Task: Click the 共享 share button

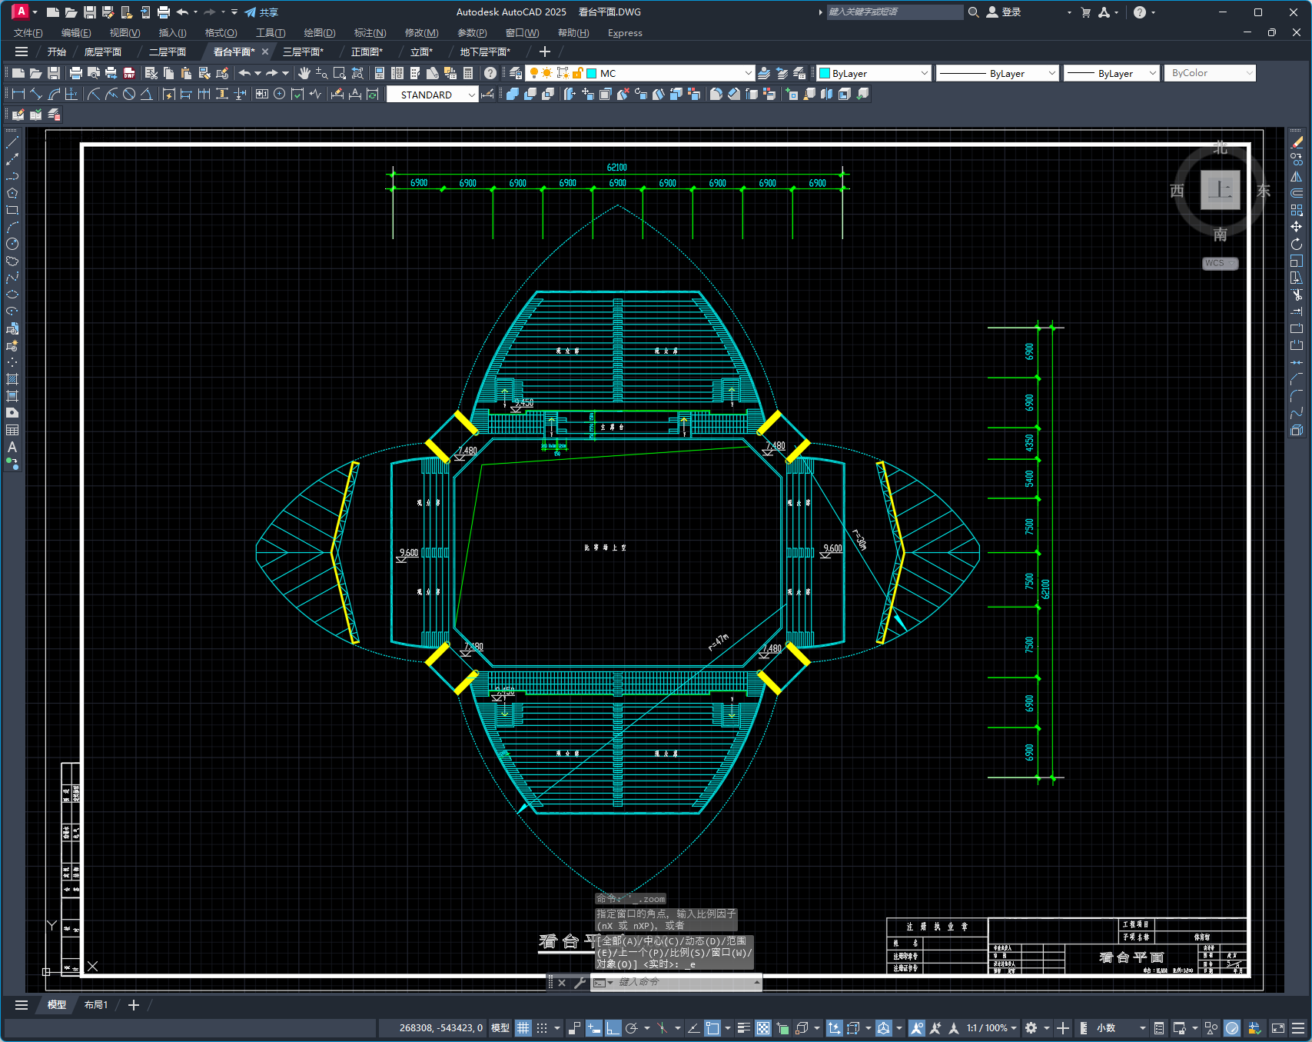Action: coord(261,12)
